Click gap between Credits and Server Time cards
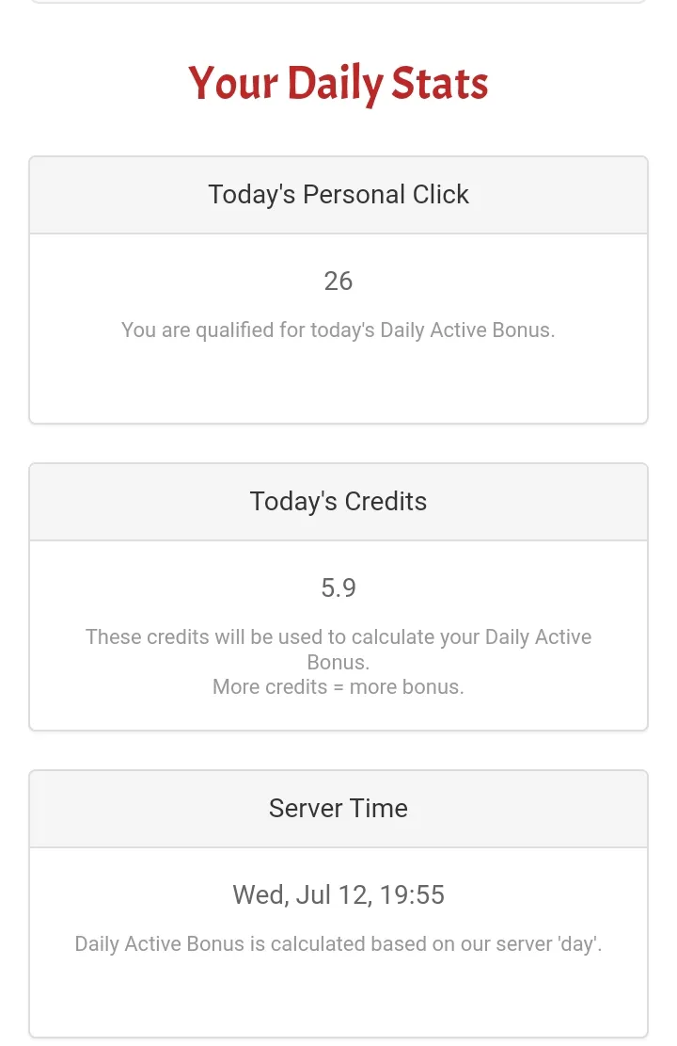Screen dimensions: 677x1046 point(338,750)
